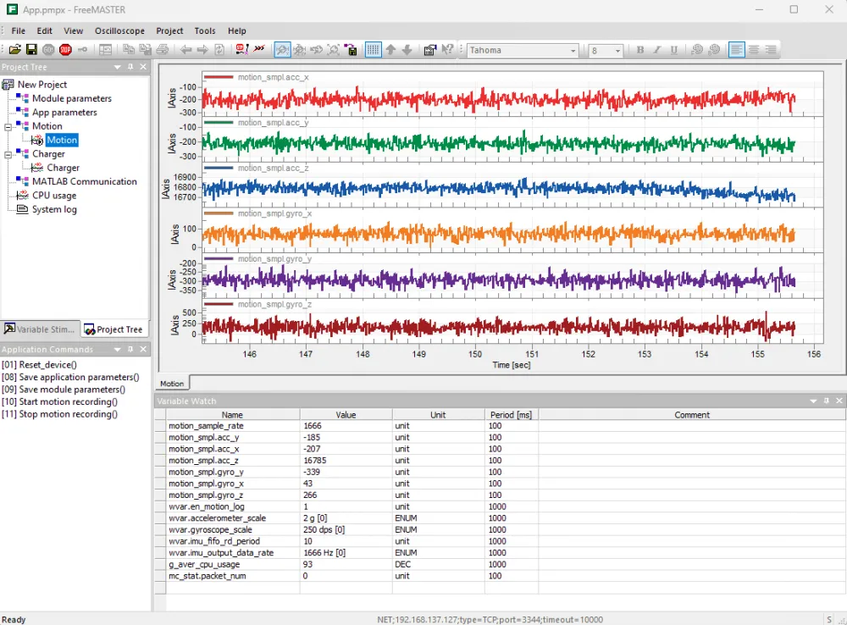Click the Paste icon in toolbar
This screenshot has height=625, width=847.
point(146,50)
